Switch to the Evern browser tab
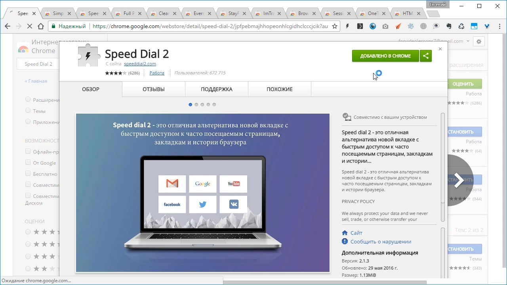This screenshot has height=285, width=507. [x=198, y=13]
